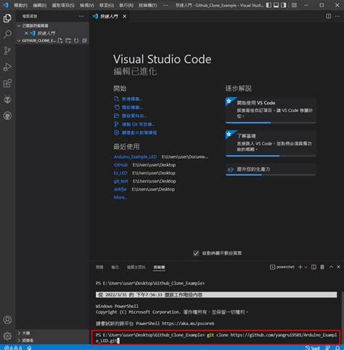Split the terminal panel

pos(314,267)
